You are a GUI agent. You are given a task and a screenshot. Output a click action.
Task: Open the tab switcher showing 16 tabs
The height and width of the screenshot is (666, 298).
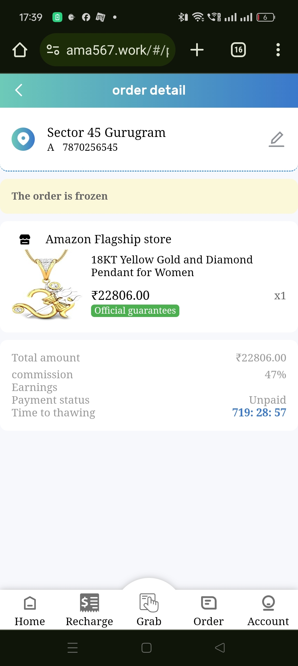pyautogui.click(x=238, y=50)
